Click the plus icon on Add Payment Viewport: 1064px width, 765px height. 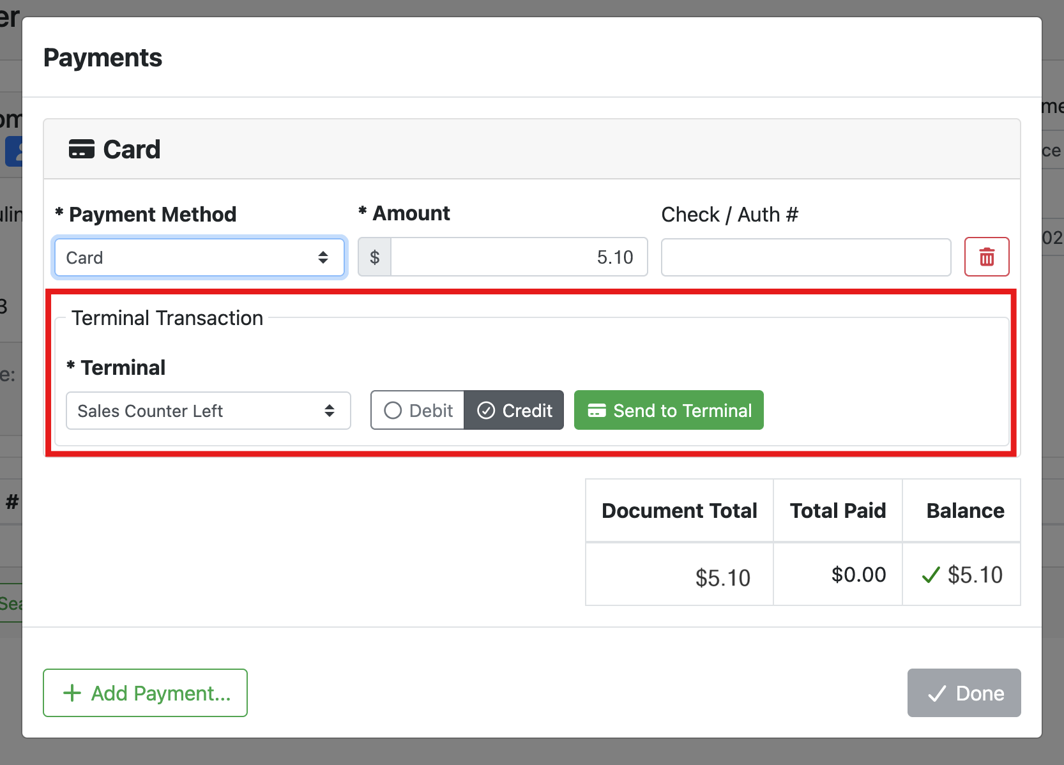pos(72,693)
